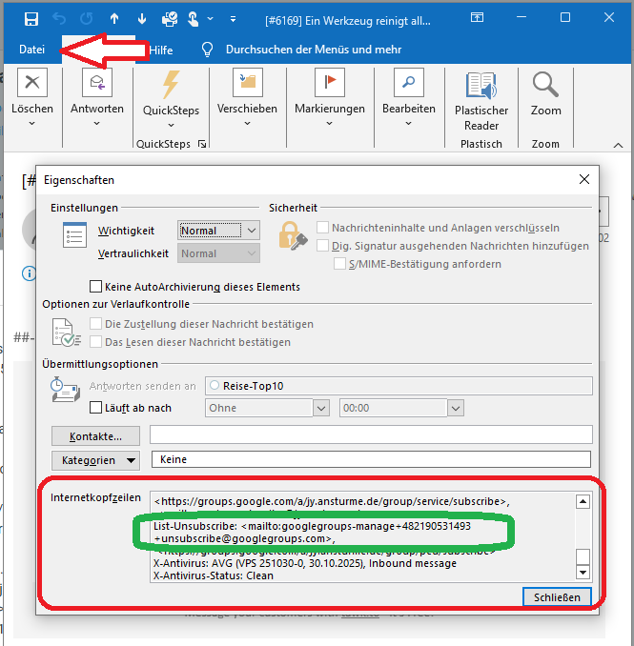The width and height of the screenshot is (634, 646).
Task: Open the Wichtigkeit dropdown set to Normal
Action: (219, 231)
